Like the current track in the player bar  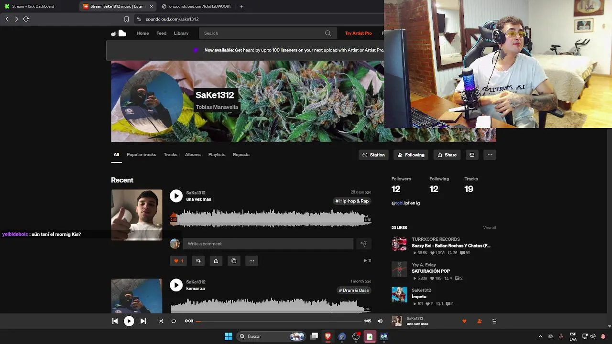click(x=464, y=322)
